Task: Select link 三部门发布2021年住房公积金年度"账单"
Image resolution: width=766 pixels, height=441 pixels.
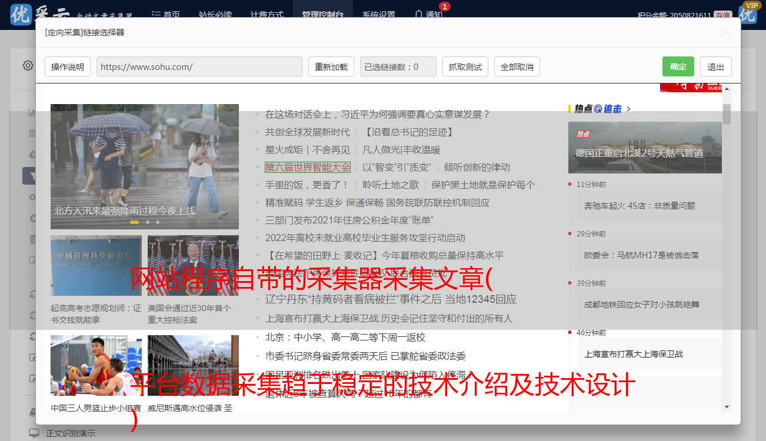Action: [x=349, y=220]
